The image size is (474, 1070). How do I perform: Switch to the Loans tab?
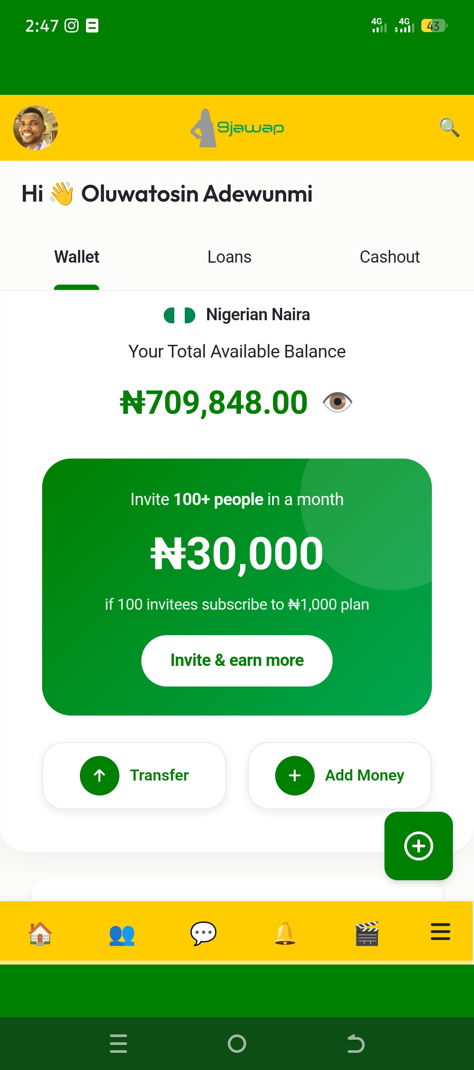(x=229, y=257)
